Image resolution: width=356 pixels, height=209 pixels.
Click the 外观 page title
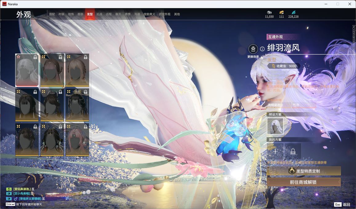pyautogui.click(x=23, y=14)
